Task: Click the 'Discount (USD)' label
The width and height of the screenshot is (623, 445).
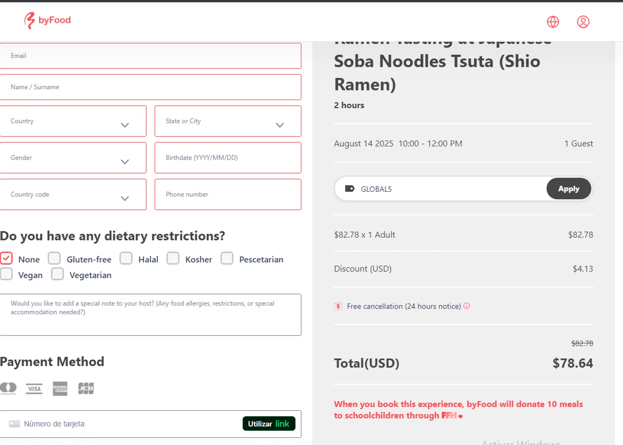Action: [x=363, y=269]
